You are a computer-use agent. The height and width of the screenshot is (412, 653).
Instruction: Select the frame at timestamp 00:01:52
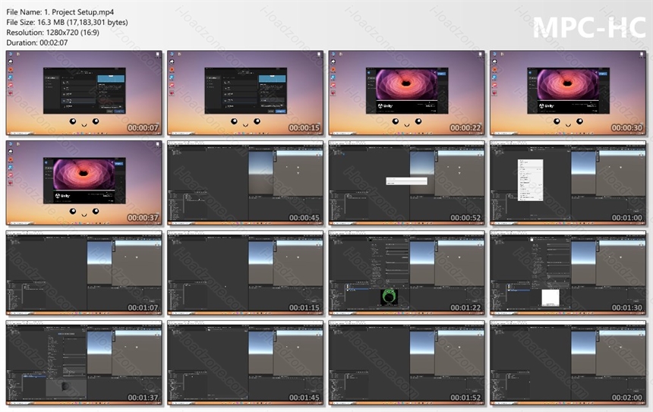(x=406, y=363)
